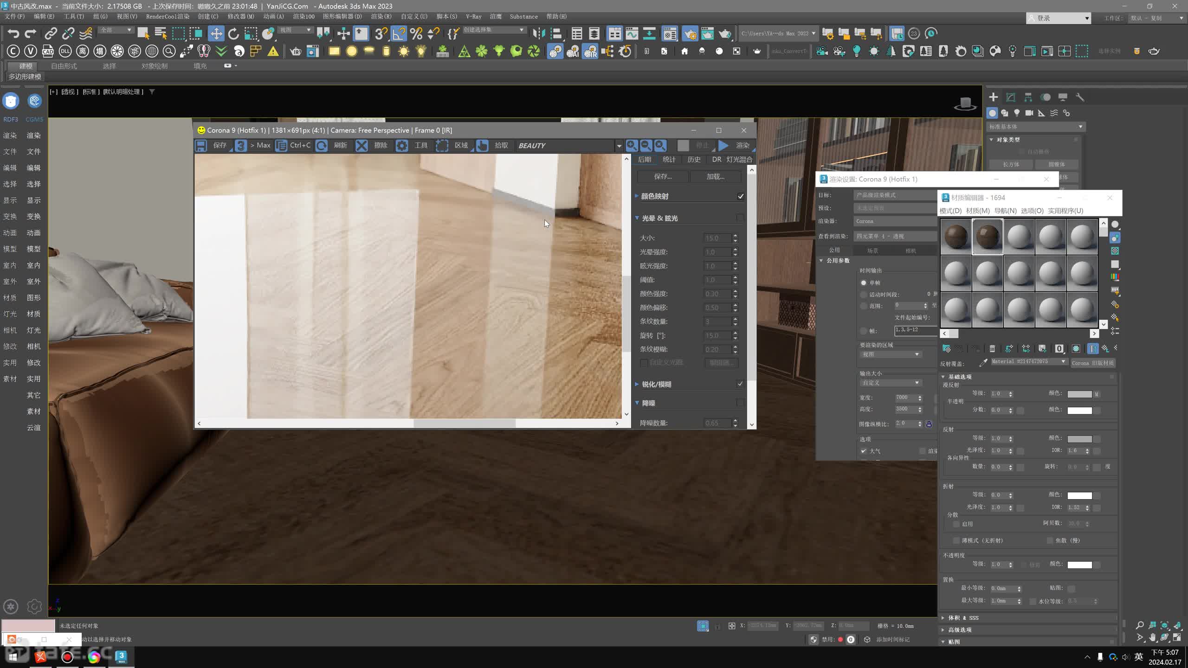Collapse the 公用参数 rollout
The image size is (1188, 668).
[x=821, y=261]
